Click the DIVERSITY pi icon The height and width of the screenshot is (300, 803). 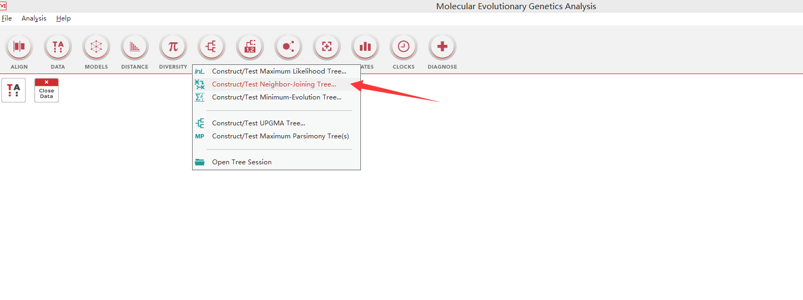pos(173,47)
